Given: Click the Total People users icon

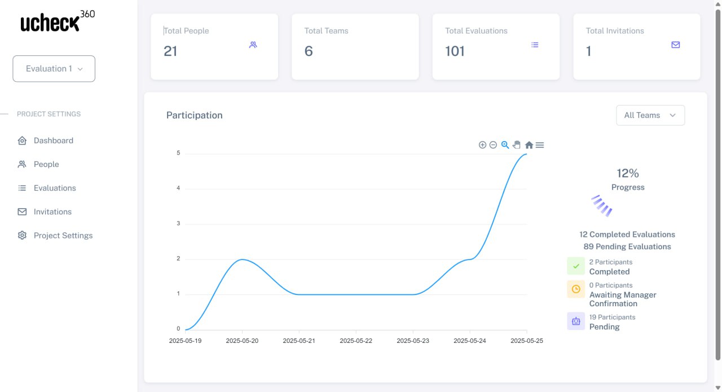Looking at the screenshot, I should pyautogui.click(x=253, y=45).
